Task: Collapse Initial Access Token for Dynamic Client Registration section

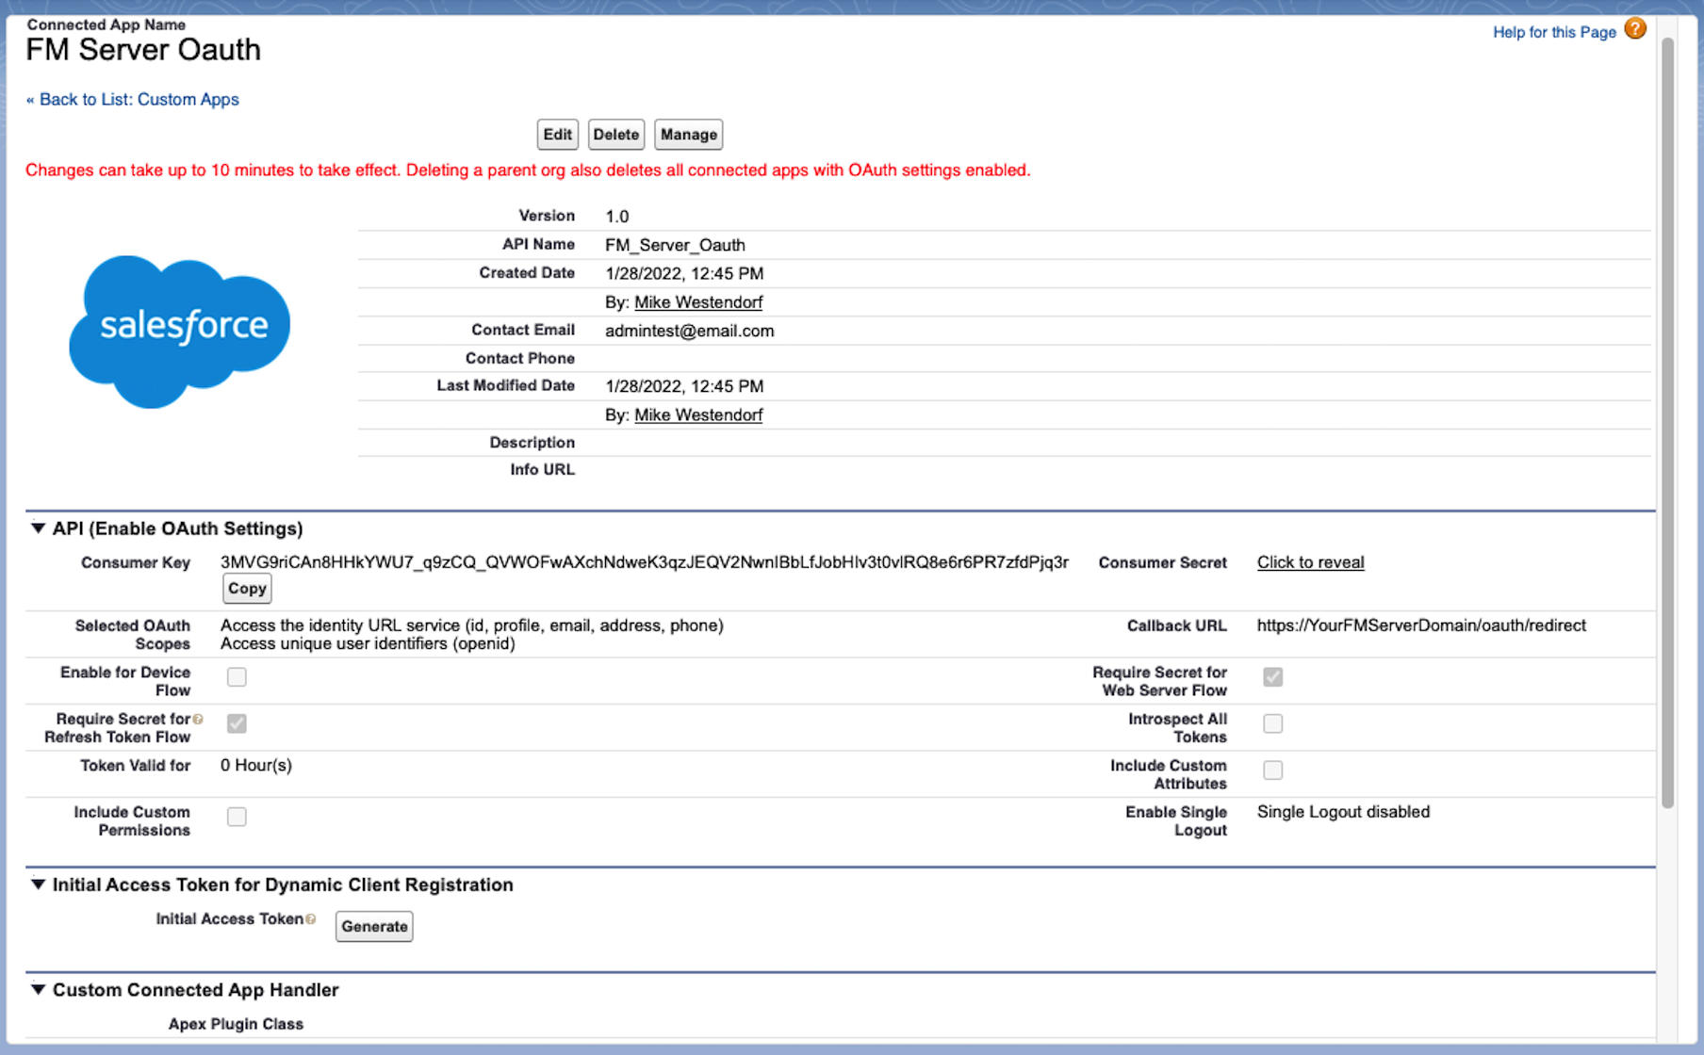Action: point(38,885)
